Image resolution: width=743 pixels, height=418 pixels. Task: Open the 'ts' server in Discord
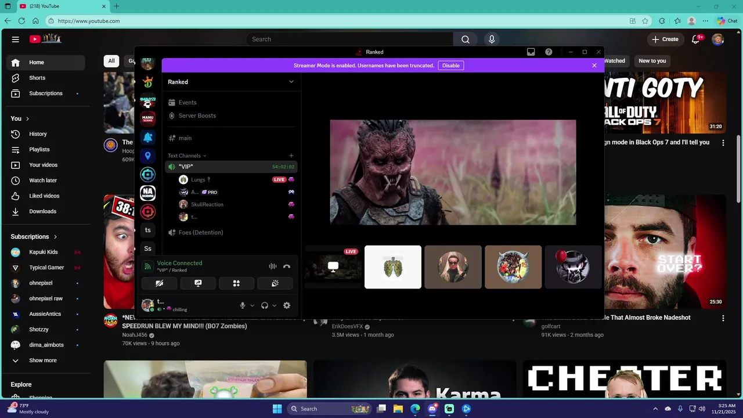tap(148, 230)
